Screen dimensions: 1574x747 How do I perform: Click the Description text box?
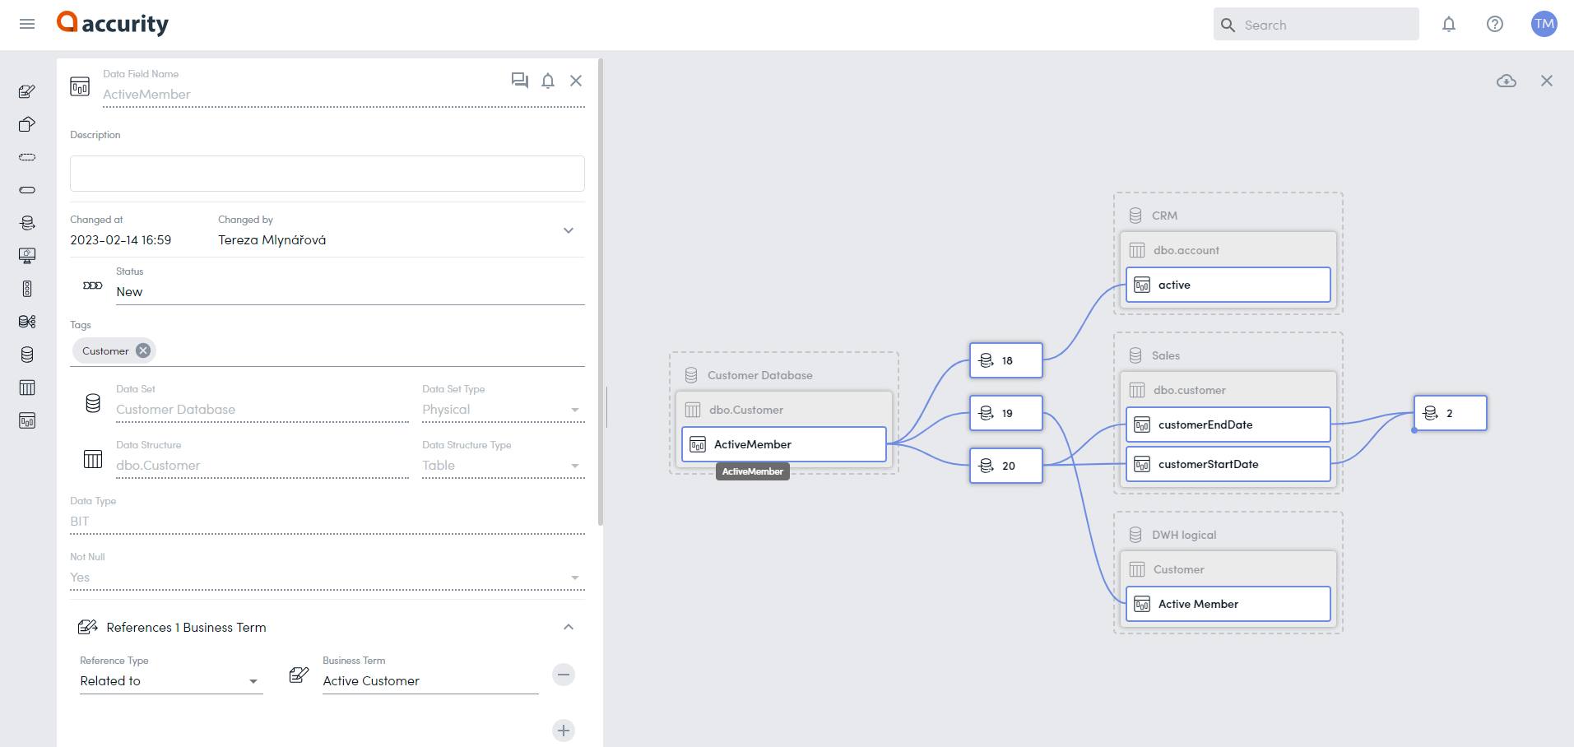click(x=327, y=174)
